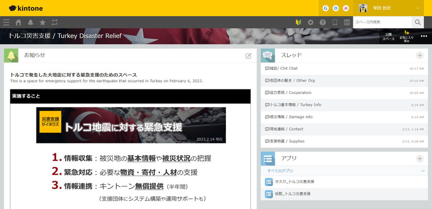Toggle the お気に入り済み favorite status
This screenshot has height=209, width=432.
(407, 36)
